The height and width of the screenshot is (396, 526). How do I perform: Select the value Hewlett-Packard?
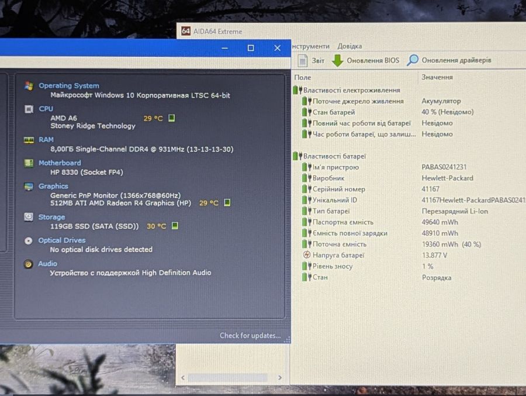[447, 178]
